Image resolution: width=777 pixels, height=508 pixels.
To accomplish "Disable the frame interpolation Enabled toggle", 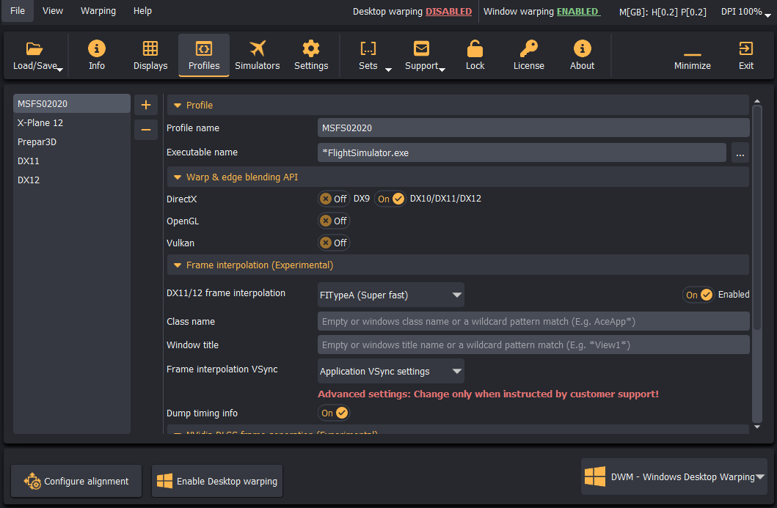I will click(x=698, y=295).
